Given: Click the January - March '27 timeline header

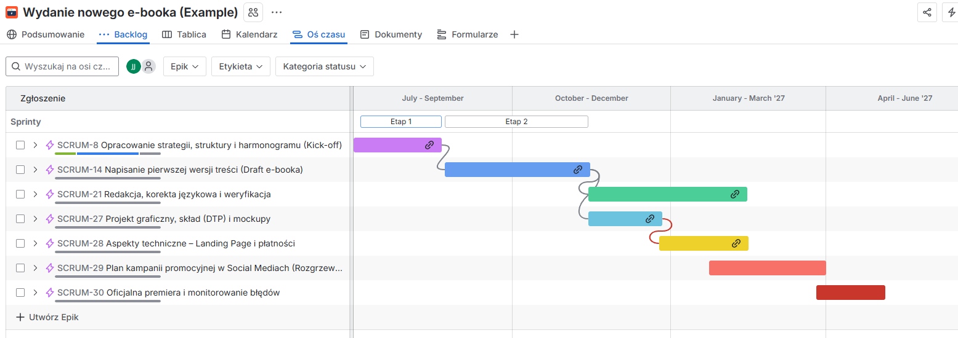Looking at the screenshot, I should pyautogui.click(x=749, y=98).
